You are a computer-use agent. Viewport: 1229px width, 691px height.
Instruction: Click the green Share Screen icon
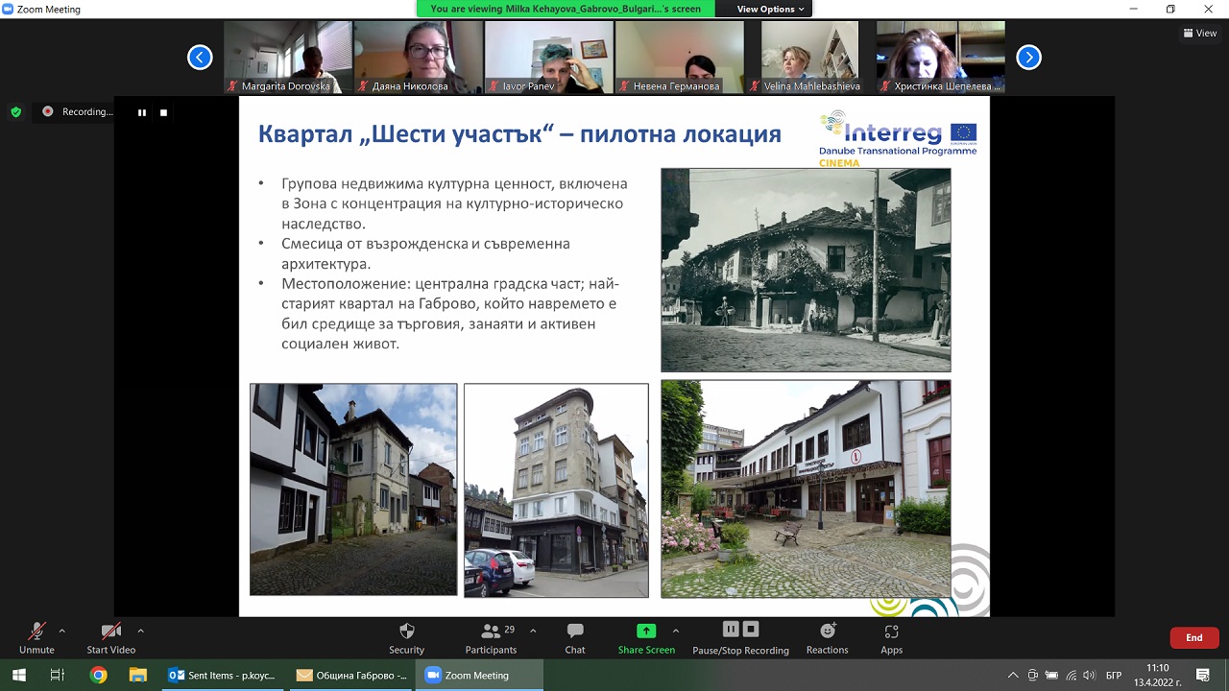[646, 631]
